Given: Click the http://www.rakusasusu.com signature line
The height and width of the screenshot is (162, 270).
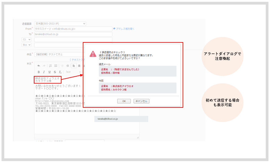Looking at the screenshot, I should point(52,101).
